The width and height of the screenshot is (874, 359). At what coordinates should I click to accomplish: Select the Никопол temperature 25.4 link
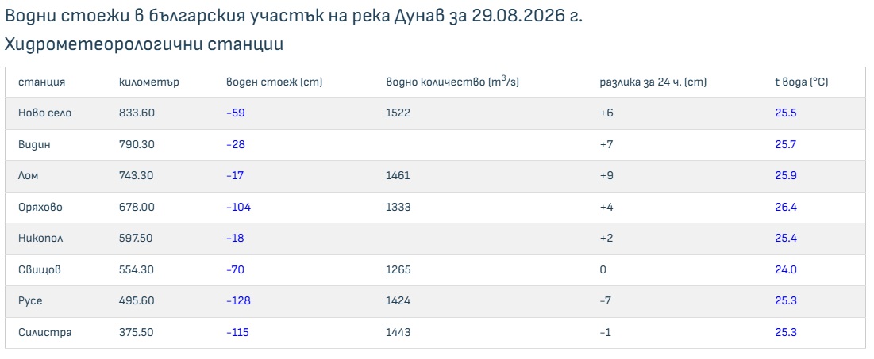[x=785, y=239]
